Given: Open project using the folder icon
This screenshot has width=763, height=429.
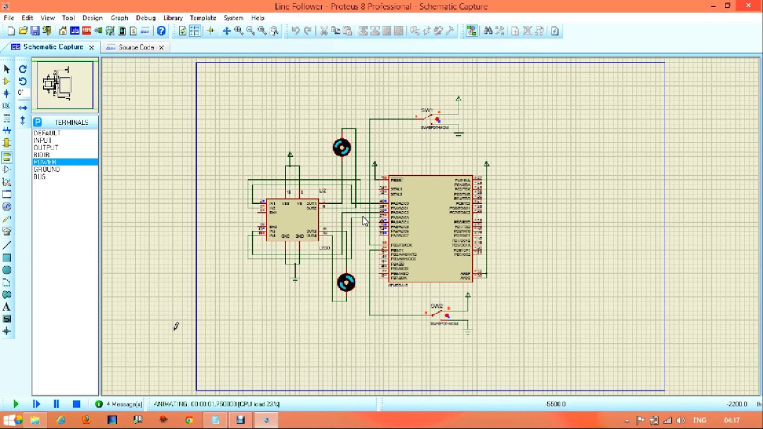Looking at the screenshot, I should tap(23, 31).
